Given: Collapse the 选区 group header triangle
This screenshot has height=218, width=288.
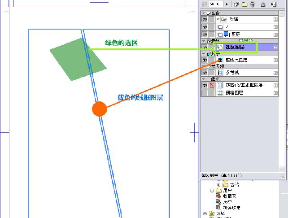Looking at the screenshot, I should (203, 41).
